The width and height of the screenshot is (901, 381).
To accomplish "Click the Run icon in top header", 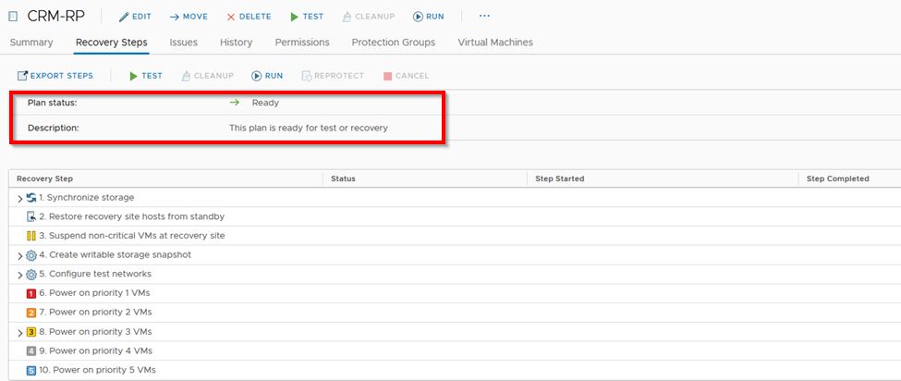I will (418, 17).
